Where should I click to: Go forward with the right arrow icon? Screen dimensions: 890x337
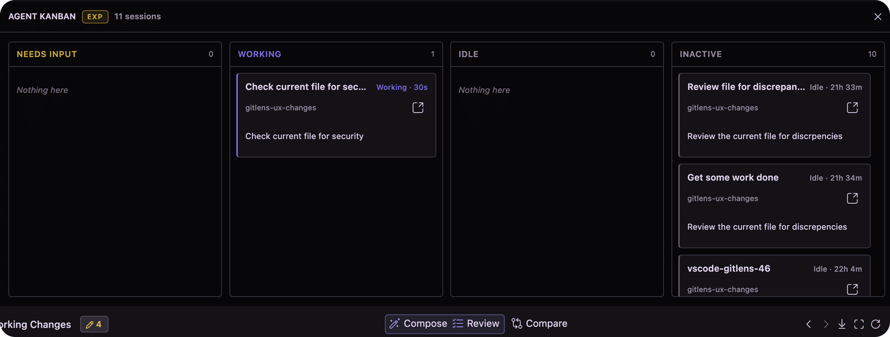tap(826, 324)
